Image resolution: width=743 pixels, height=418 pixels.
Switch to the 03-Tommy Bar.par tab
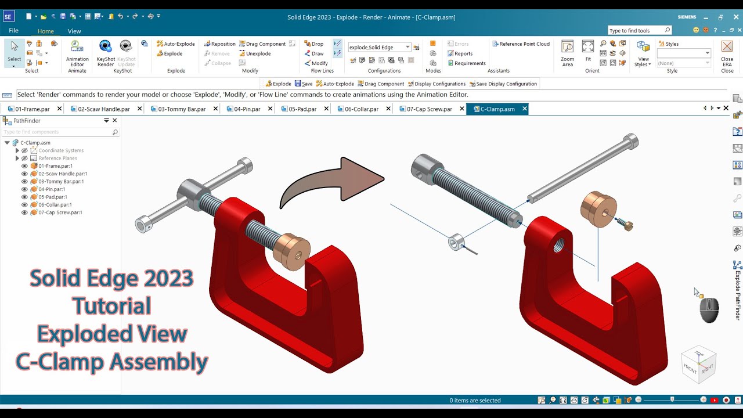[x=182, y=109]
